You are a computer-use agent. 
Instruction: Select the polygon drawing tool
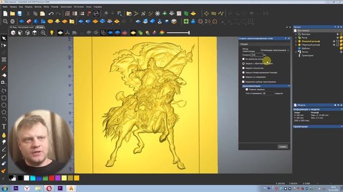pos(4,112)
